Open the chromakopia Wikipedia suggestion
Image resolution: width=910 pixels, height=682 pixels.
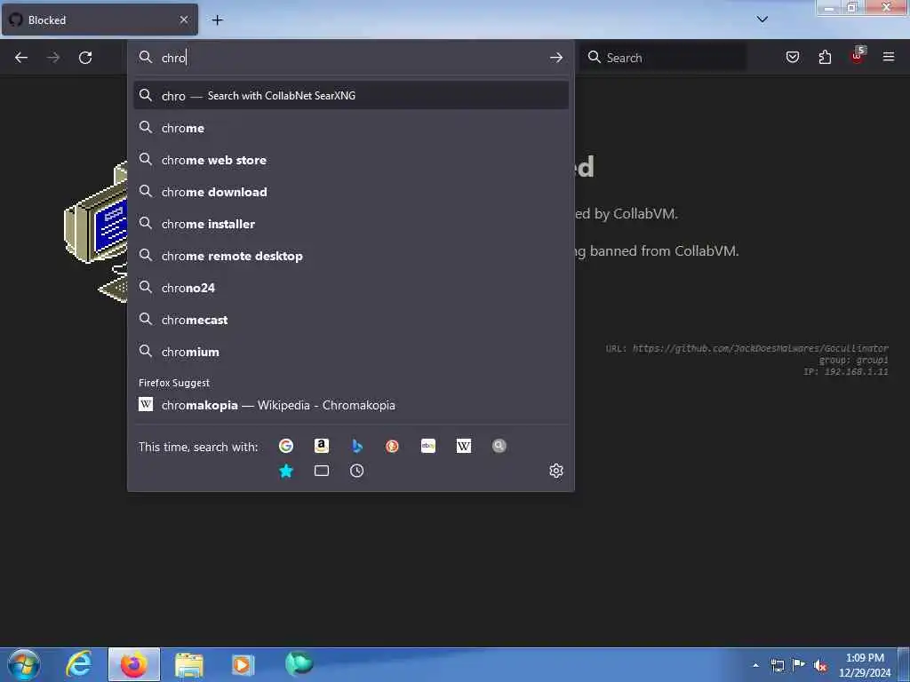[x=350, y=405]
